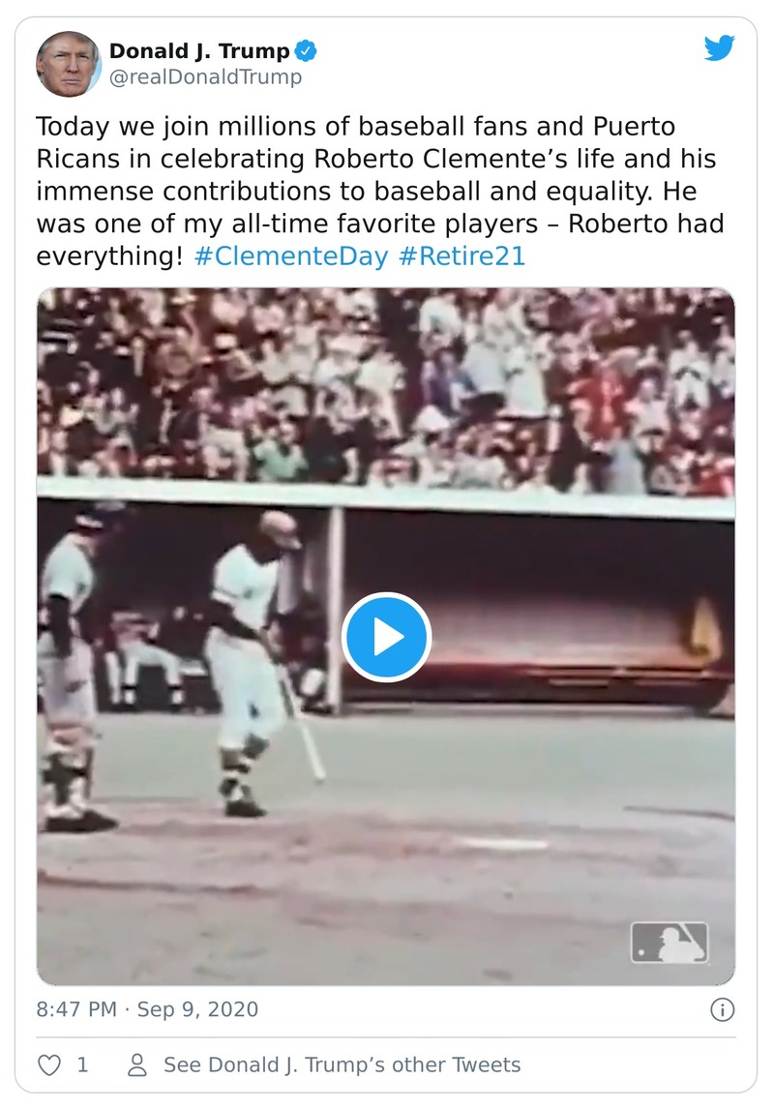Play the Roberto Clemente video
This screenshot has width=774, height=1109.
click(x=386, y=637)
